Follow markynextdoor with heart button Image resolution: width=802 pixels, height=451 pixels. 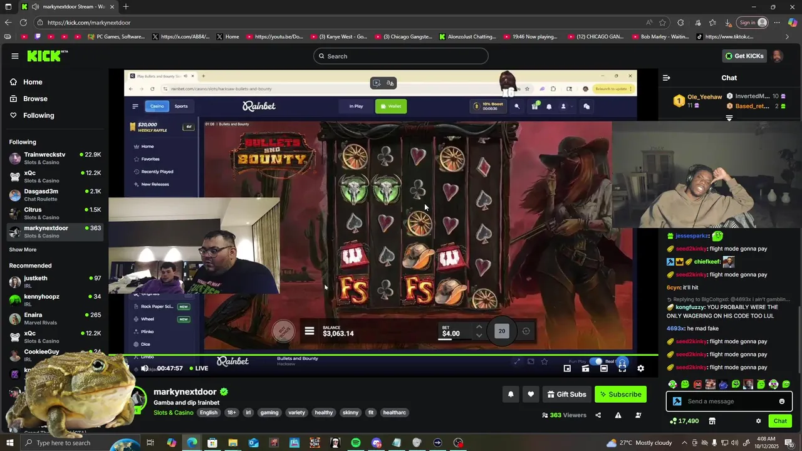[x=531, y=394]
